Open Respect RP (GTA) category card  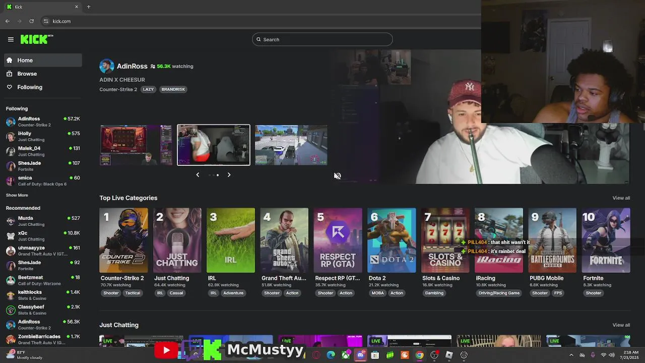[338, 240]
